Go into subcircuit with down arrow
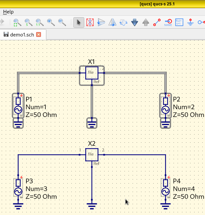Screen dimensions: 205x215 (x=135, y=23)
